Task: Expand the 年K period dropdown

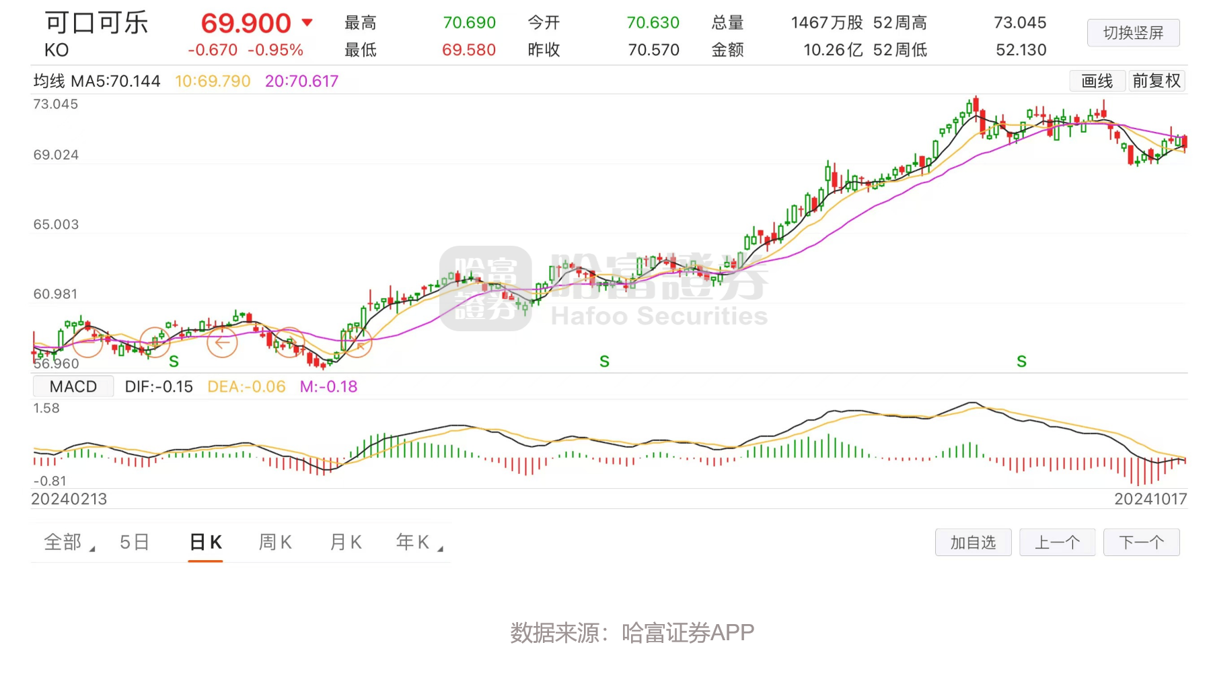Action: [x=420, y=542]
